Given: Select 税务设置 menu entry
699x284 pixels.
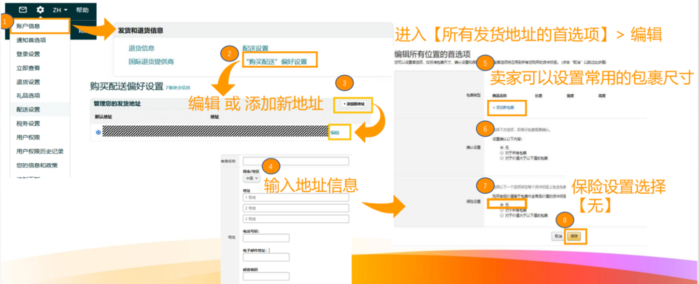Looking at the screenshot, I should tap(28, 124).
